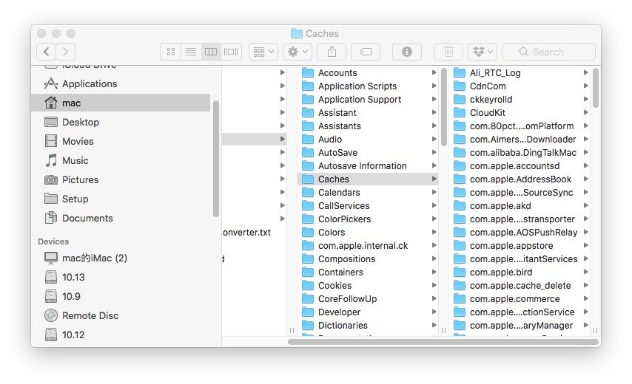Open Applications in the sidebar
This screenshot has height=384, width=632.
(121, 83)
